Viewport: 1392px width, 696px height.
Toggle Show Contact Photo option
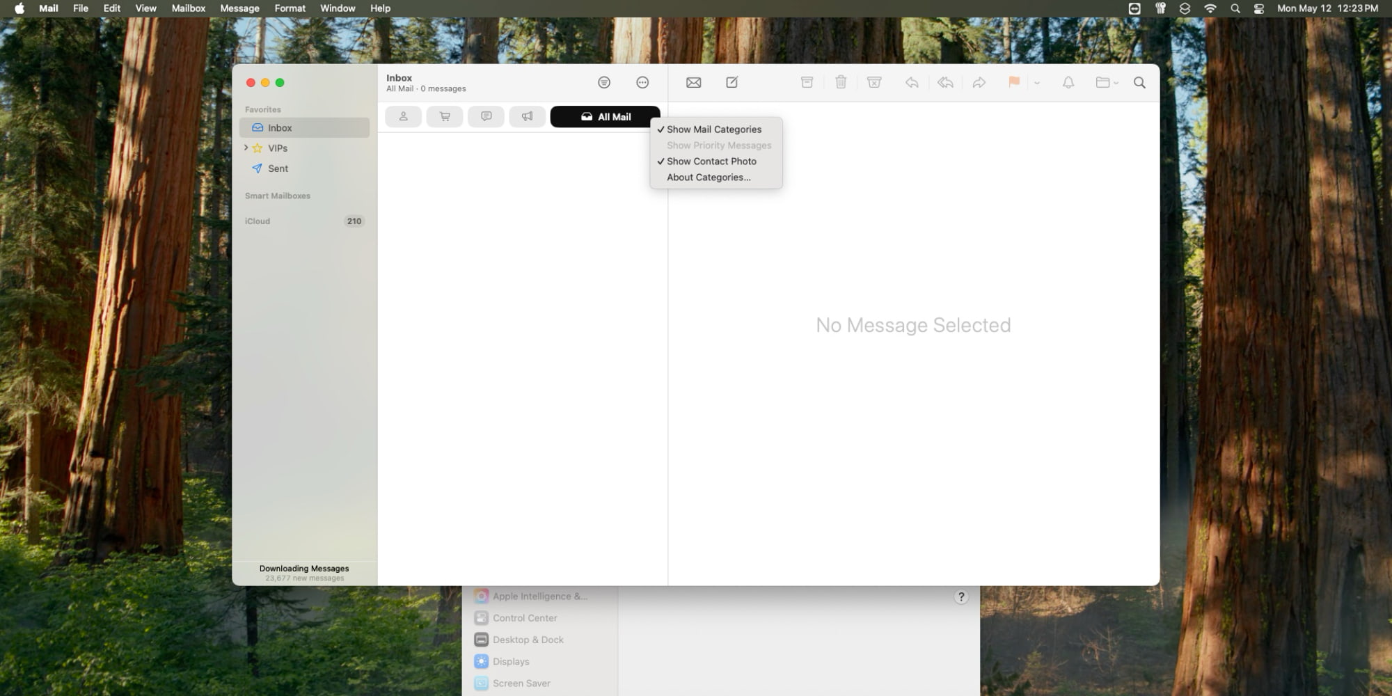pos(711,161)
